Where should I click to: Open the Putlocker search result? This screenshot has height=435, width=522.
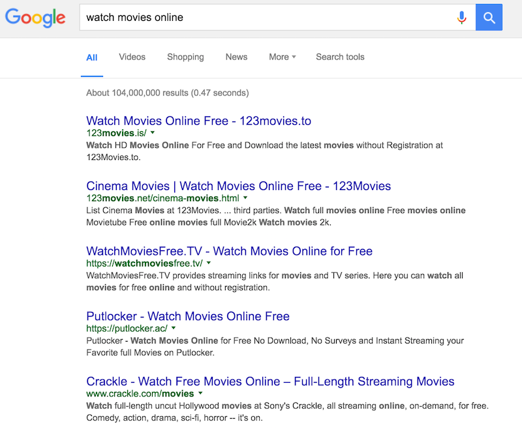point(188,316)
